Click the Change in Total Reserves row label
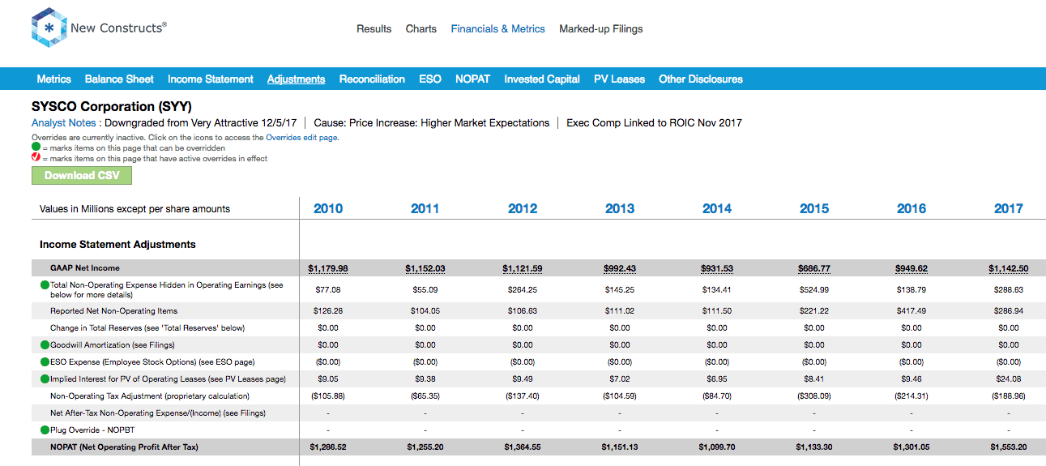Image resolution: width=1046 pixels, height=466 pixels. pos(147,328)
